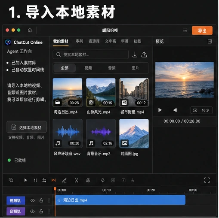
Task: Lock the 音频轨 track
Action: [41, 211]
